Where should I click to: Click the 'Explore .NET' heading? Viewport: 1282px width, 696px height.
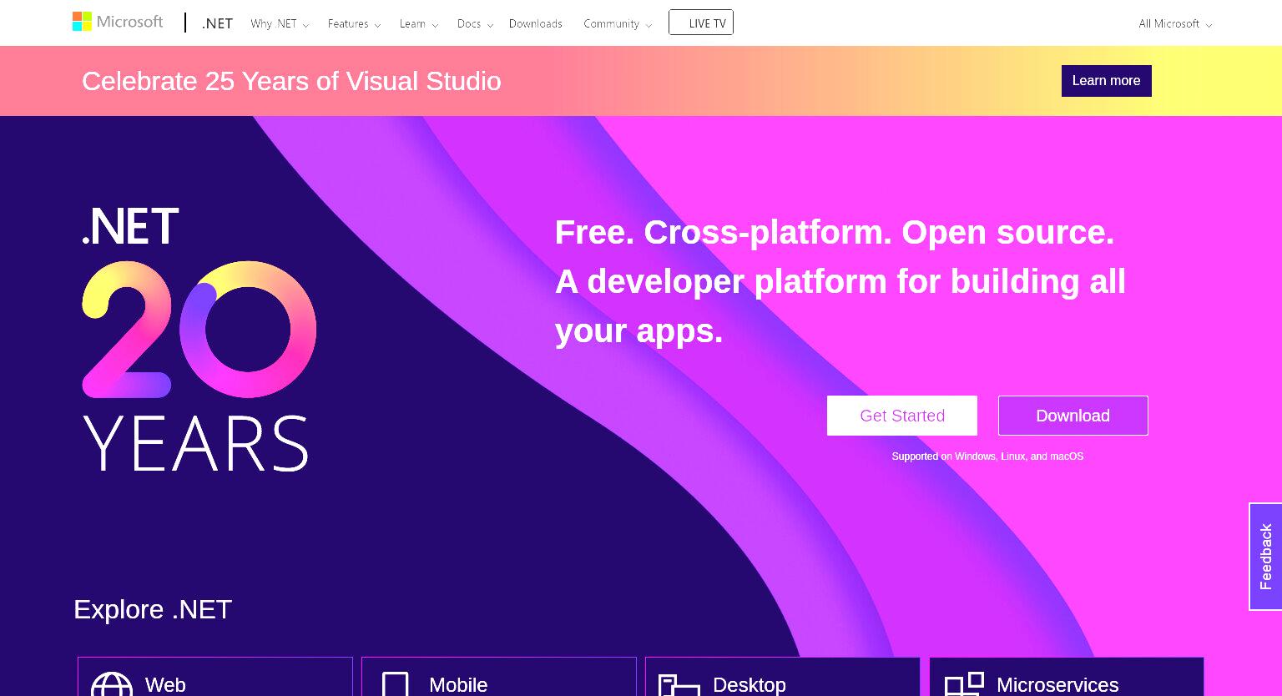[x=153, y=609]
